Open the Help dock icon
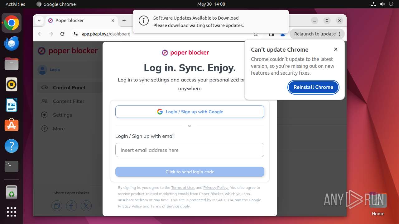Image resolution: width=399 pixels, height=224 pixels. (x=12, y=146)
